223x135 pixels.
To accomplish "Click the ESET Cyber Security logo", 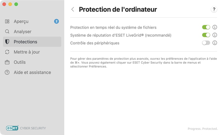I will click(x=26, y=128).
